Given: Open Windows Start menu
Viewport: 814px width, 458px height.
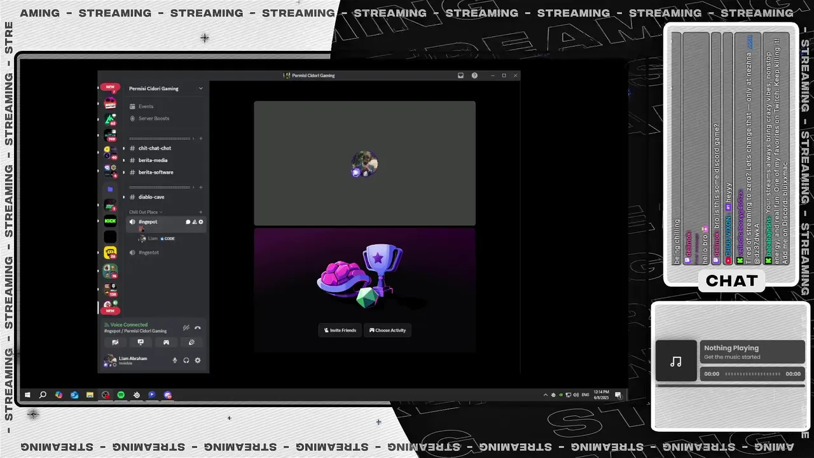Looking at the screenshot, I should tap(27, 395).
